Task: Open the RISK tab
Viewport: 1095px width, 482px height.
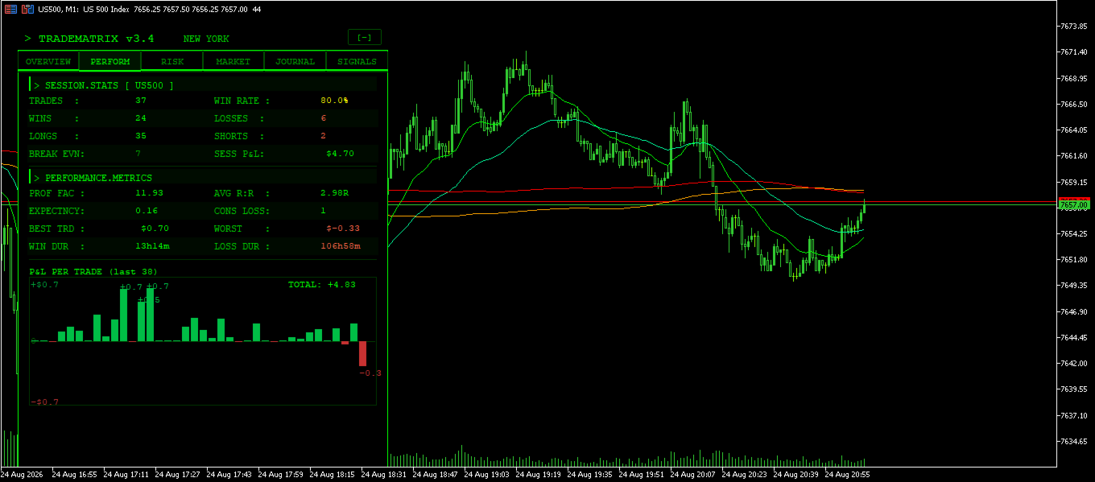Action: click(x=172, y=61)
